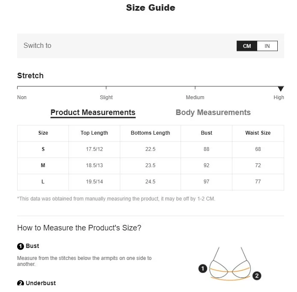Select the size L row label
The height and width of the screenshot is (292, 297).
(x=43, y=182)
